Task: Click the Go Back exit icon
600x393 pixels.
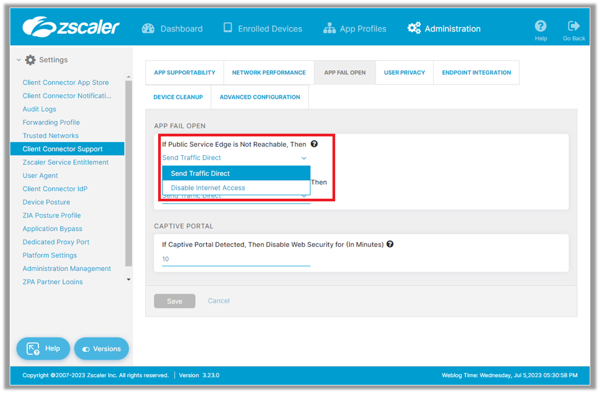Action: coord(573,25)
